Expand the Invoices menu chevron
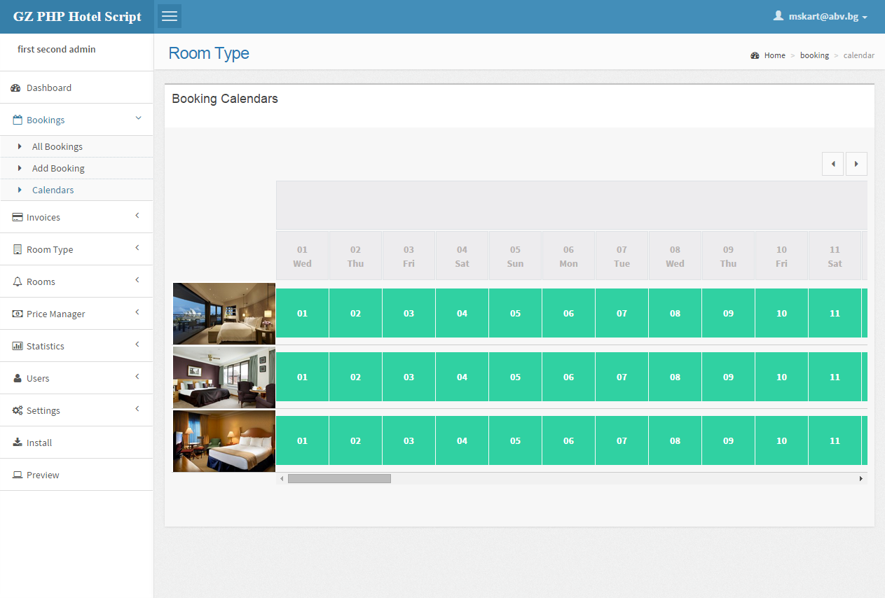The image size is (885, 598). [137, 216]
